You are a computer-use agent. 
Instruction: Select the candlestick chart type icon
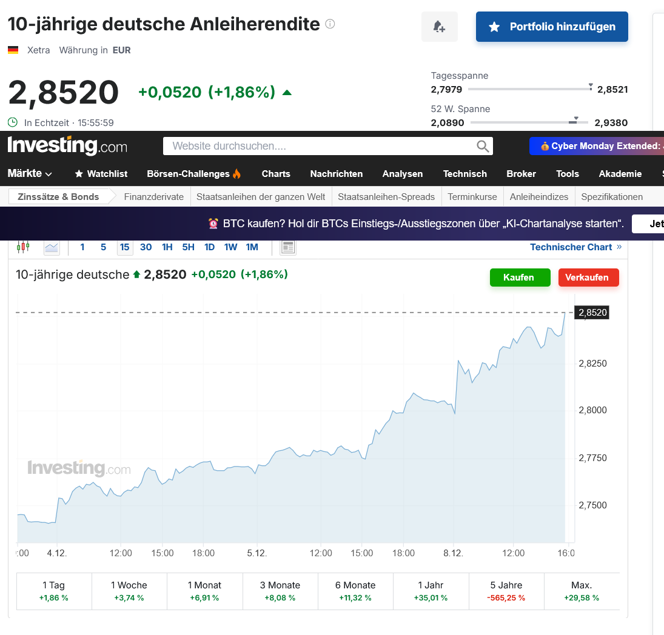(23, 247)
